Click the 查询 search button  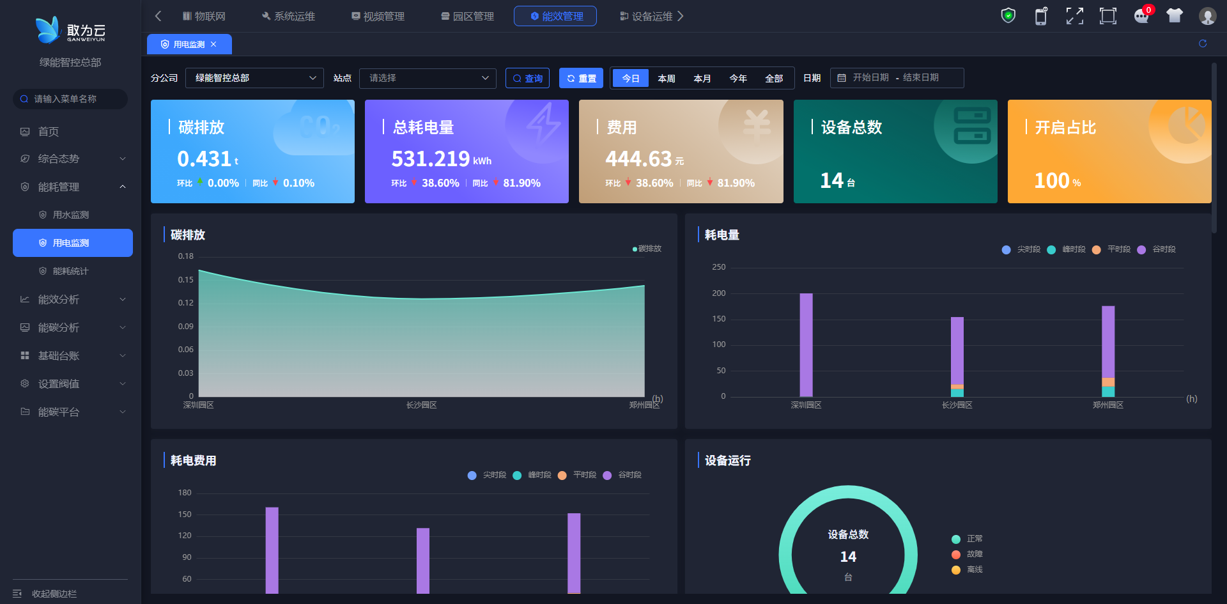(x=527, y=78)
